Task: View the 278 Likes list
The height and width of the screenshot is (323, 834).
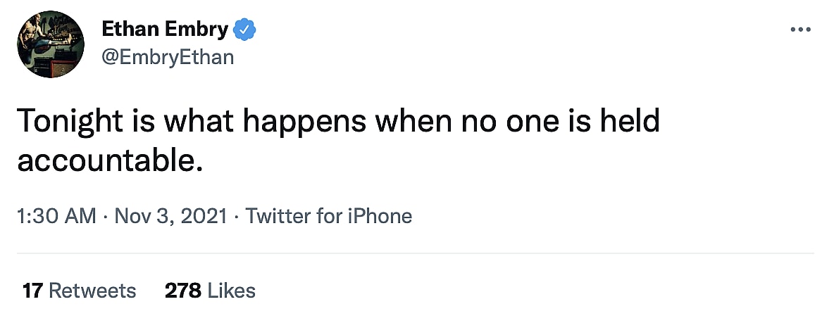Action: pos(210,290)
